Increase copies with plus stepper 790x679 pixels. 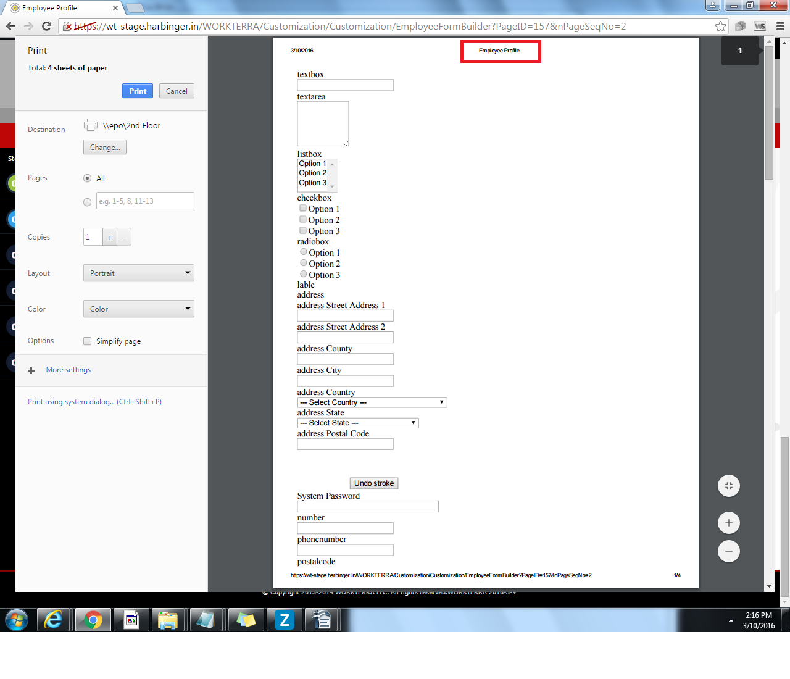point(110,238)
